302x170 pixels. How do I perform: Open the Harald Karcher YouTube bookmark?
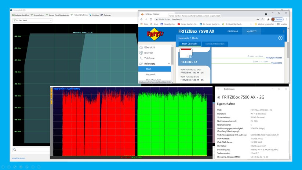(188, 24)
